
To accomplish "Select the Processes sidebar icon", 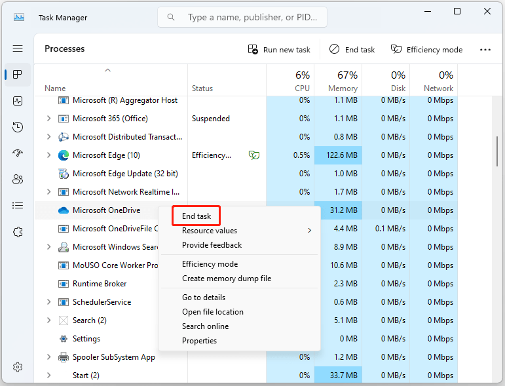I will click(18, 75).
